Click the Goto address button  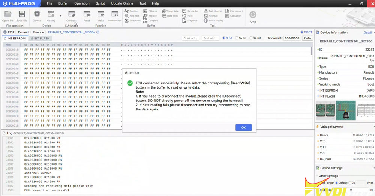[x=307, y=38]
